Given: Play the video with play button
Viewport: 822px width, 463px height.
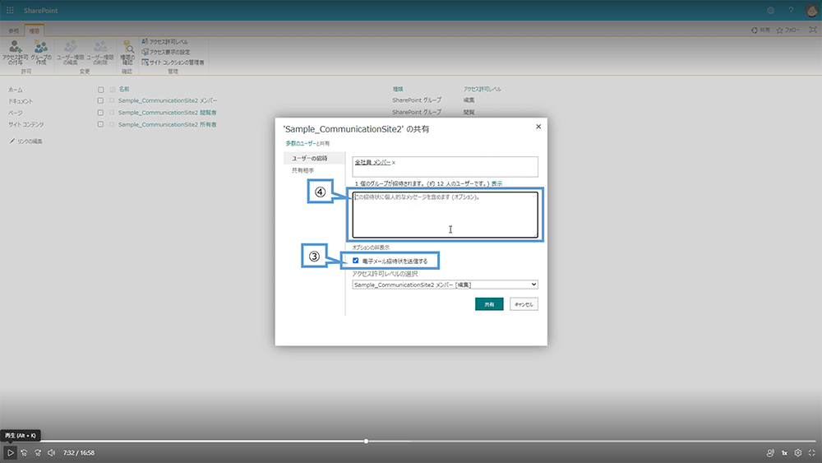Looking at the screenshot, I should click(10, 452).
